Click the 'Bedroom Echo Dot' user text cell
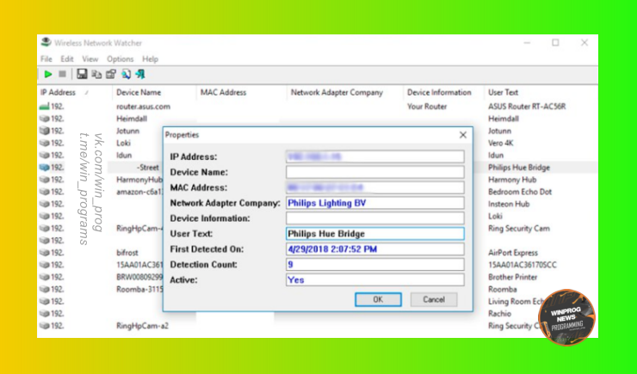The image size is (637, 374). (520, 192)
